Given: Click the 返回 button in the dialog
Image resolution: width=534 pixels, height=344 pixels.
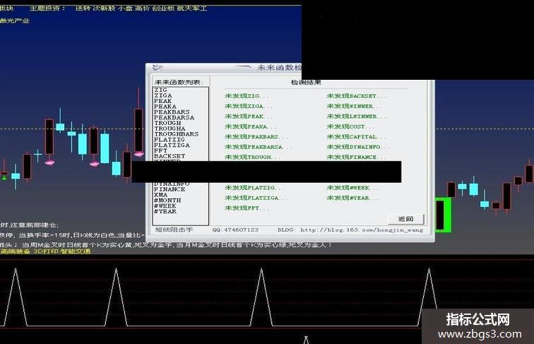Looking at the screenshot, I should click(x=406, y=219).
